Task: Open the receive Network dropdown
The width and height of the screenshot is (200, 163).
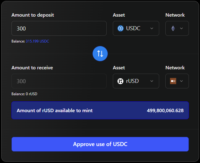Action: [177, 81]
